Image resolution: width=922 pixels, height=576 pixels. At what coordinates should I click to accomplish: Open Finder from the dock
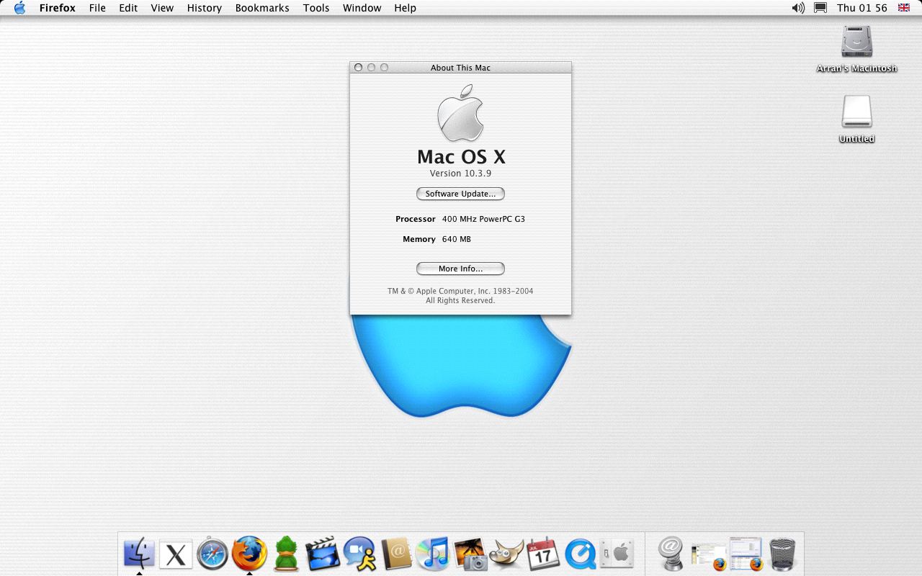point(139,554)
